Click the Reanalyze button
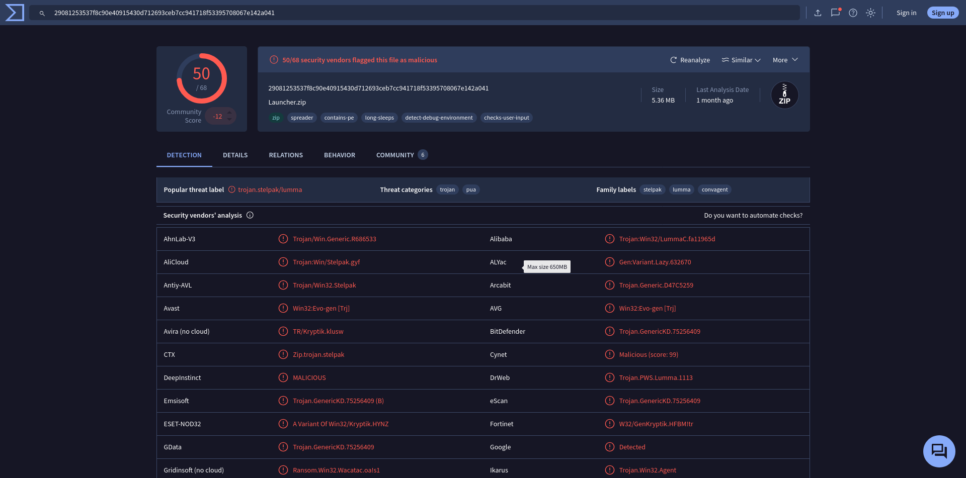The width and height of the screenshot is (966, 478). 690,60
